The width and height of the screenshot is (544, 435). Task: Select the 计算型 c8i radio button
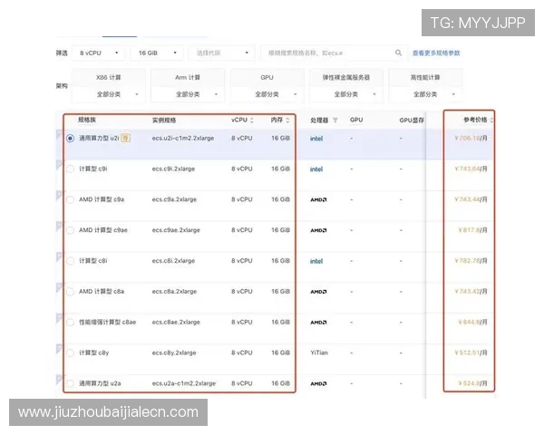(70, 261)
